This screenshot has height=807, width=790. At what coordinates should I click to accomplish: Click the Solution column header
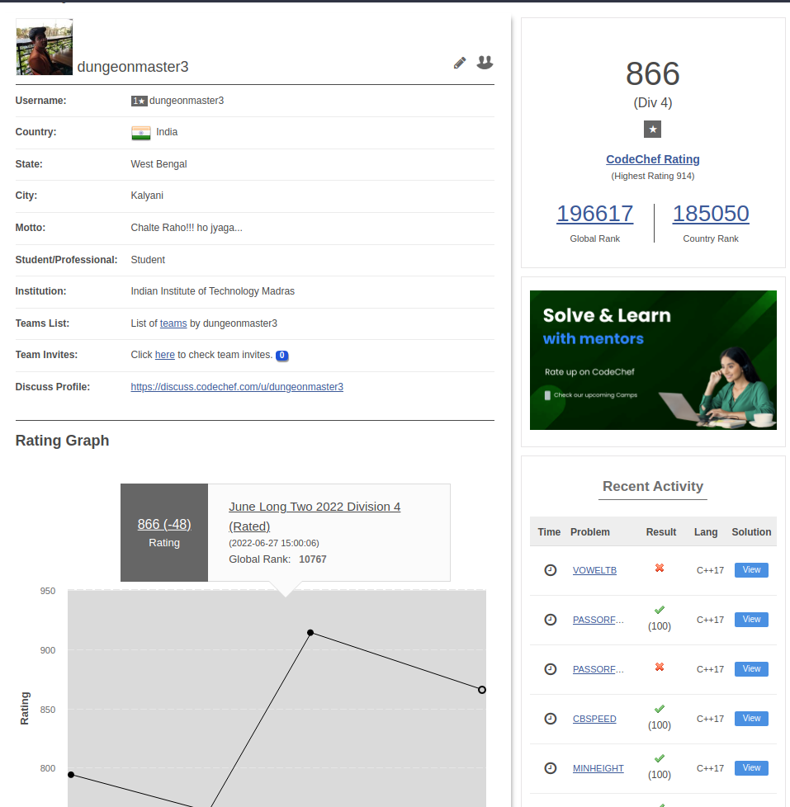[x=751, y=532]
